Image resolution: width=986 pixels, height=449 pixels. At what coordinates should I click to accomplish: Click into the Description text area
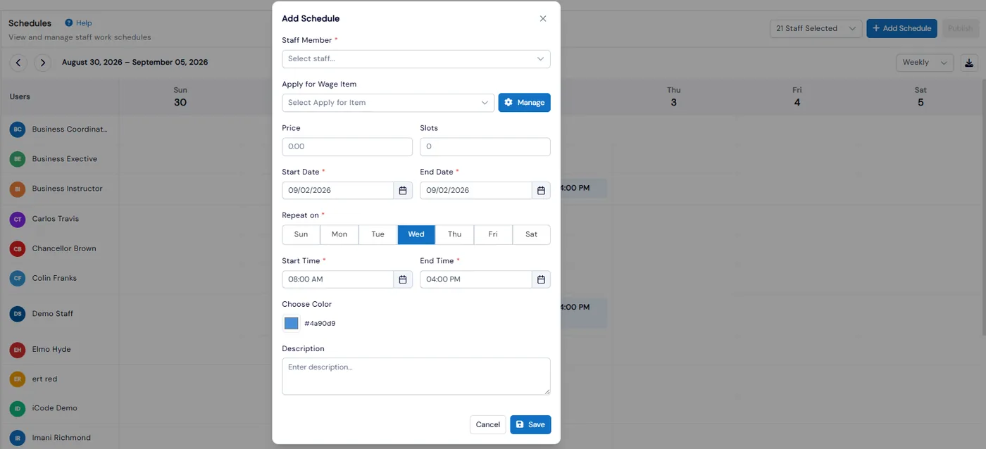(416, 377)
